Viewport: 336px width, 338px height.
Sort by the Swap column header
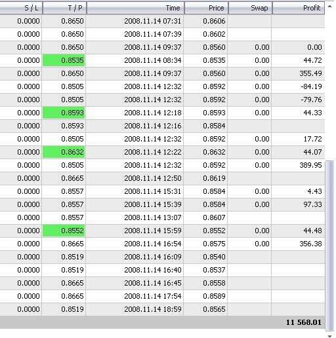coord(250,8)
